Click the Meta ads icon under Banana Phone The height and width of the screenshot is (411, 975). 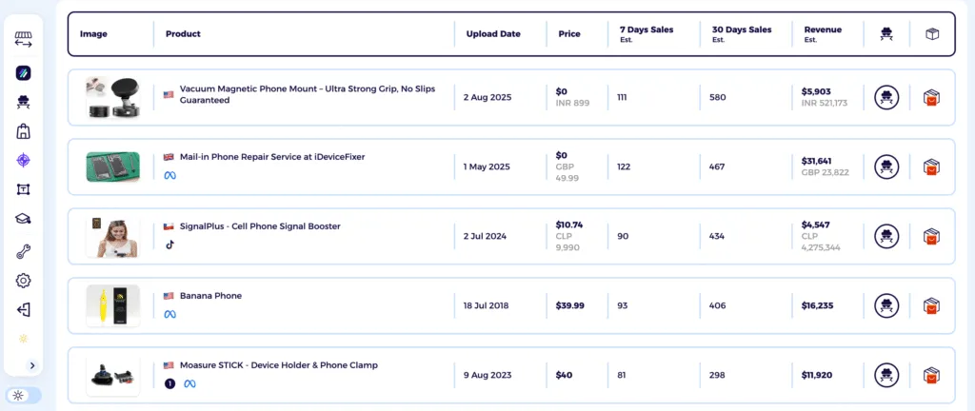(x=170, y=314)
